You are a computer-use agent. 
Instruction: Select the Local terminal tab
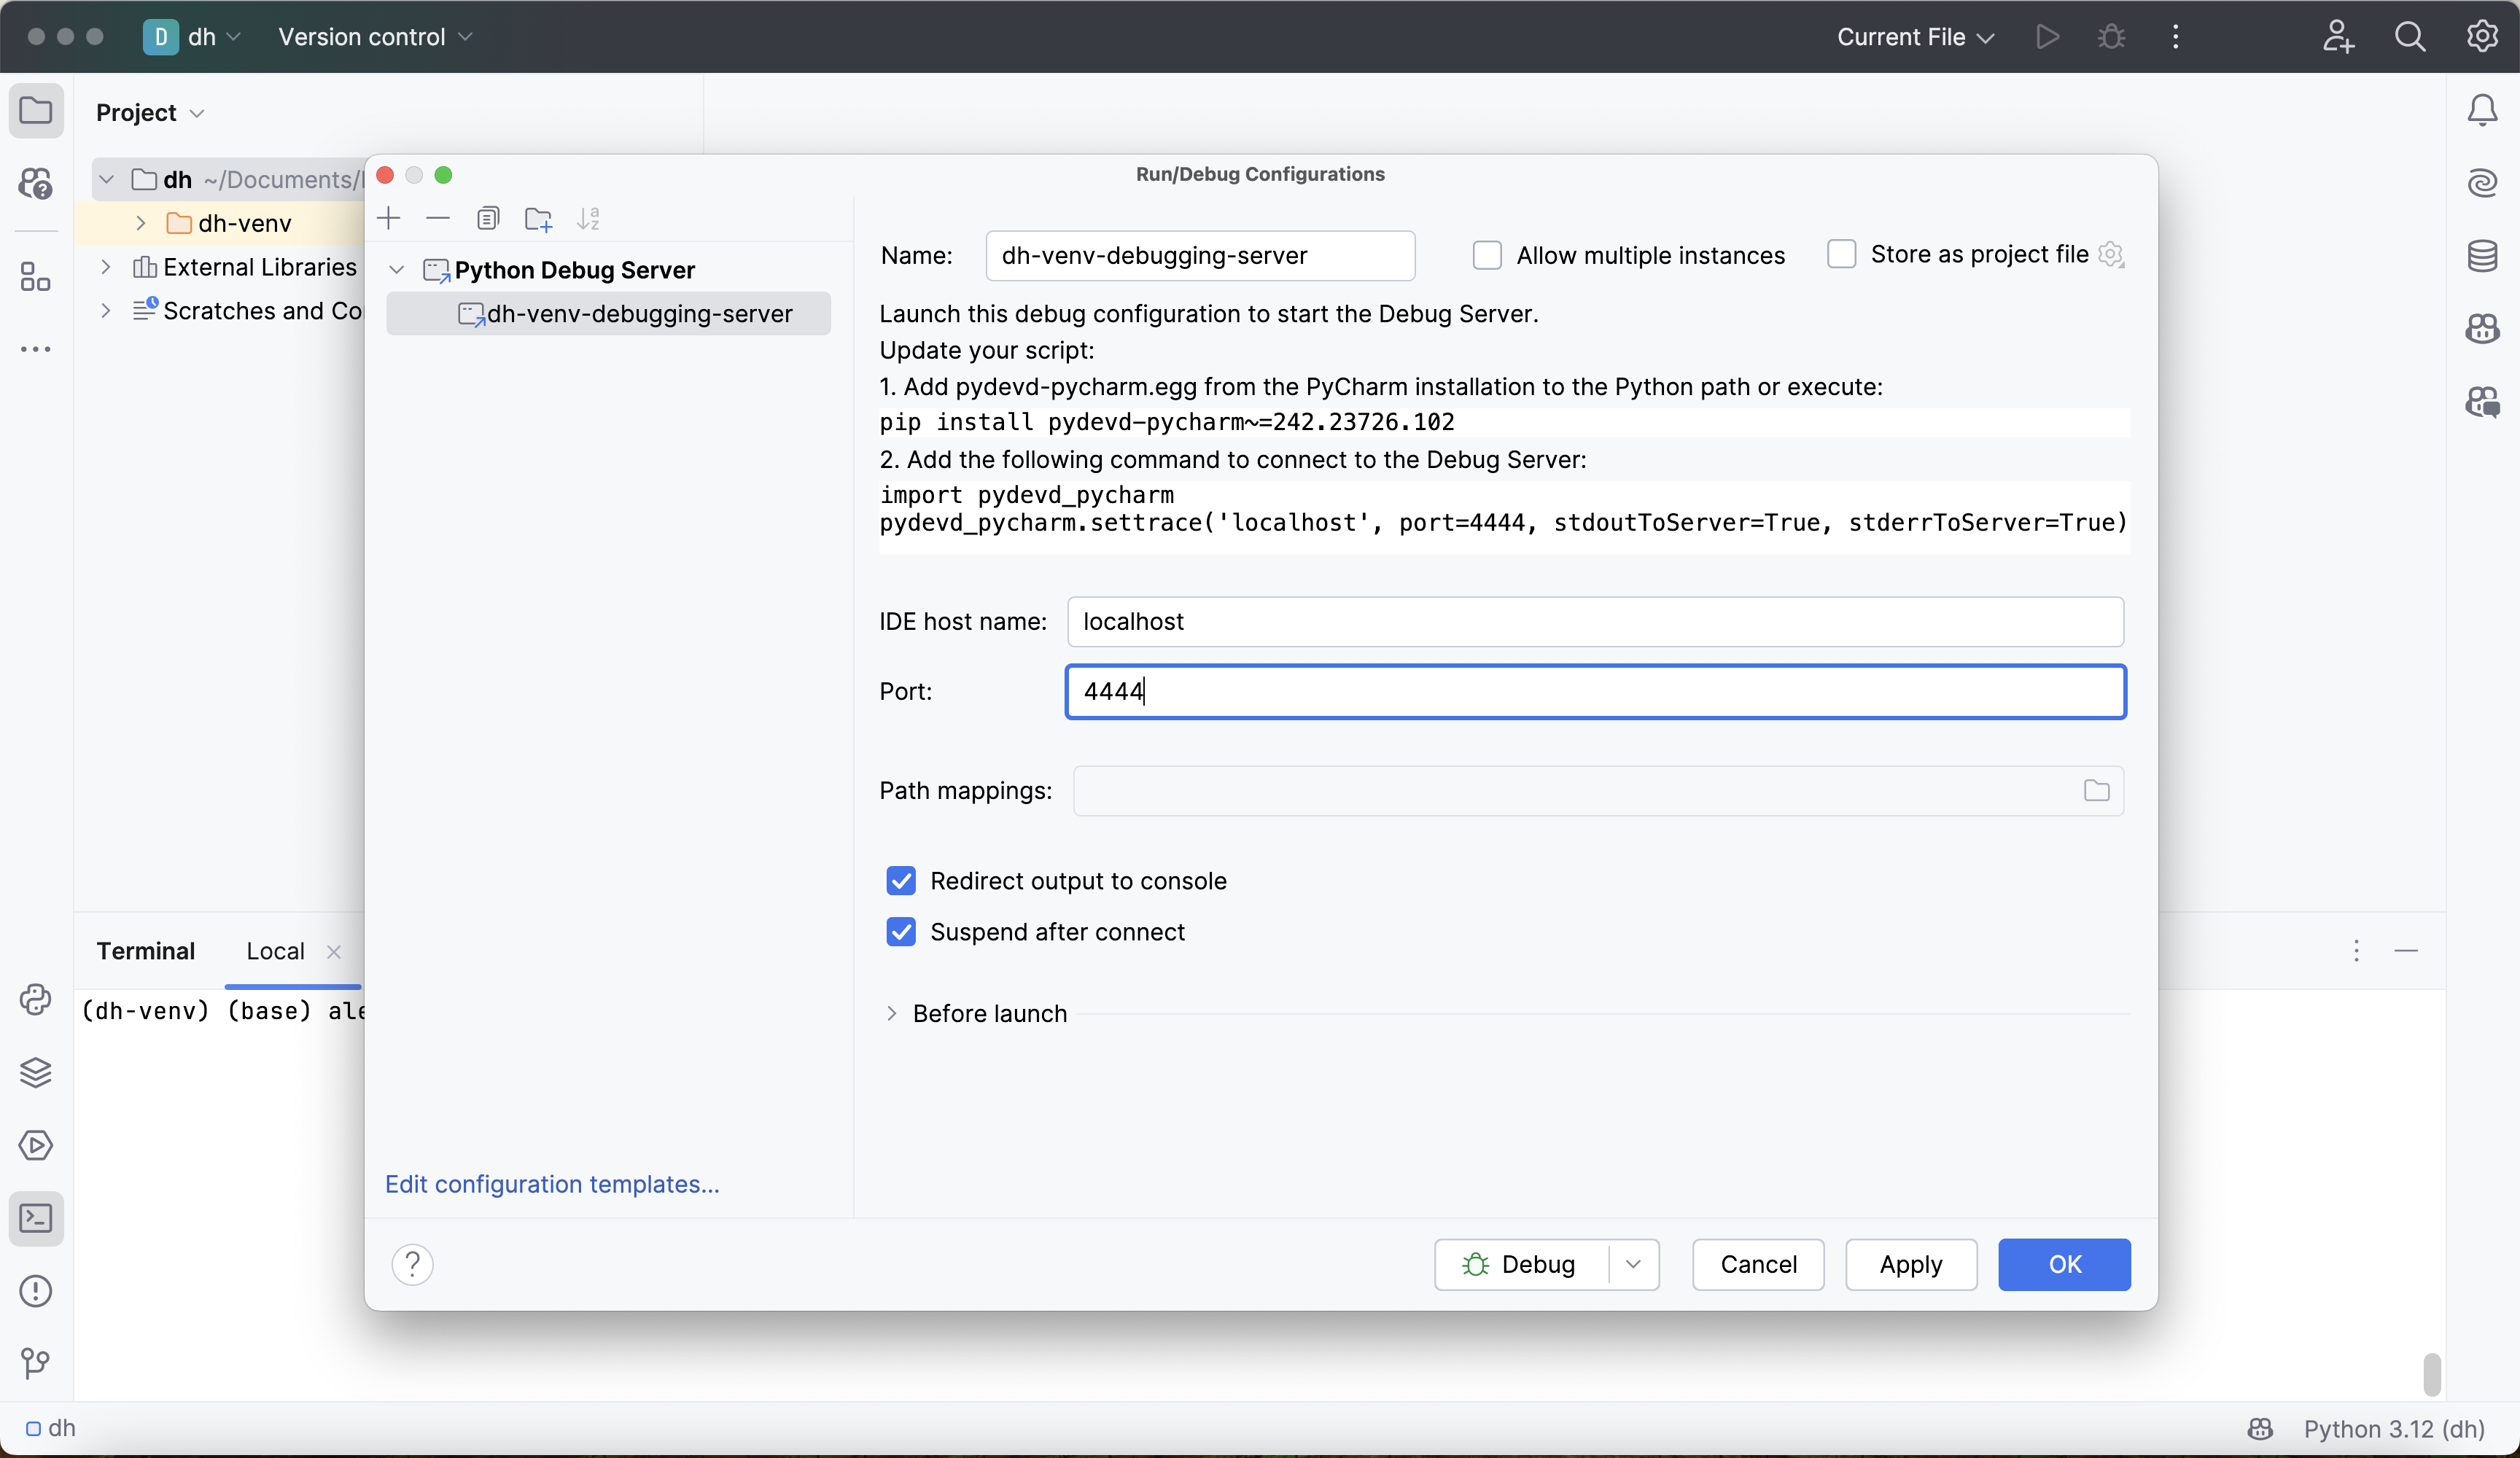pos(275,951)
